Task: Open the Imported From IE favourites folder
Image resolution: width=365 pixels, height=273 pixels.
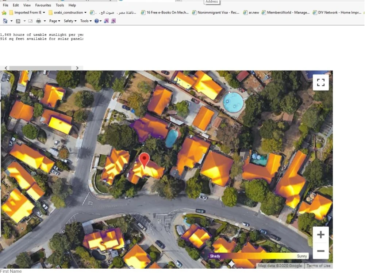Action: pos(27,12)
